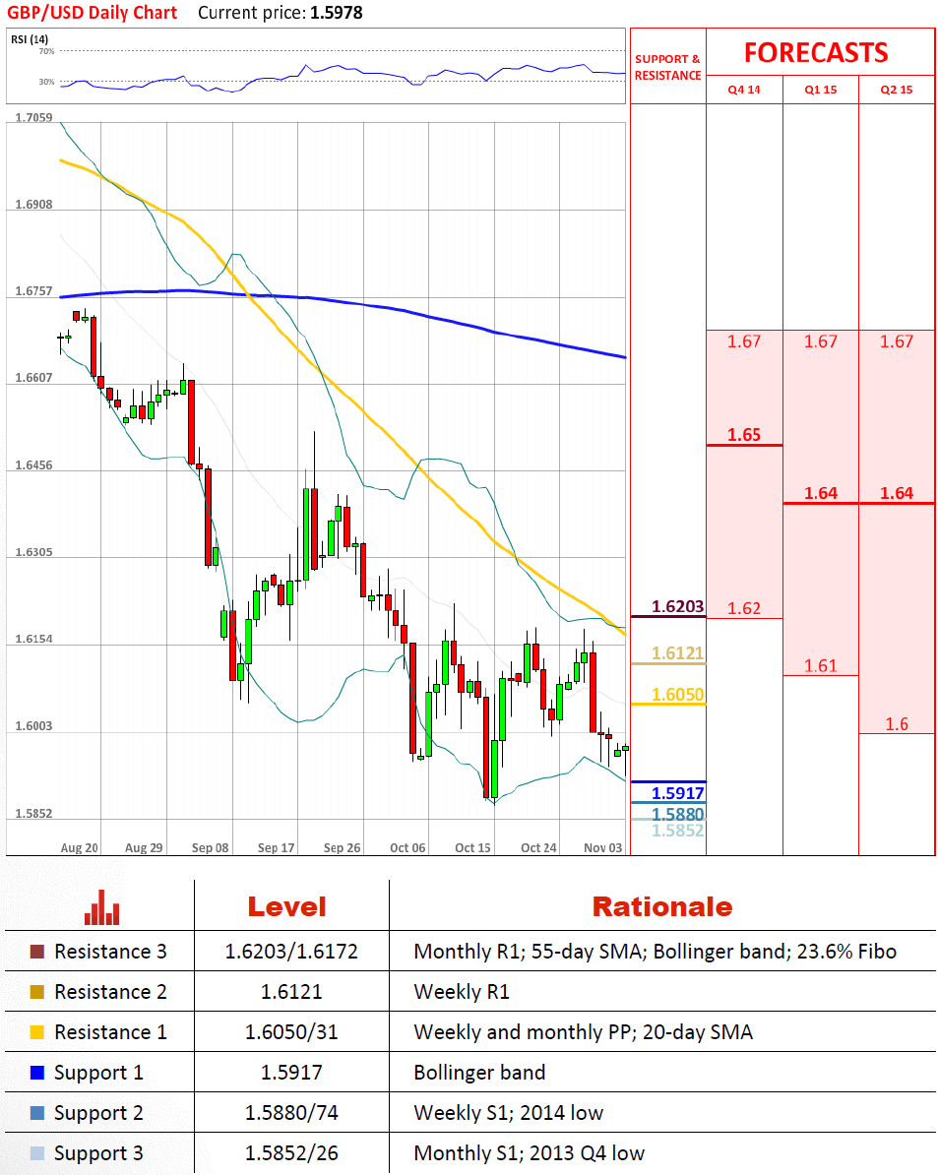The width and height of the screenshot is (938, 1175).
Task: Click the Q4 14 lower forecast 1.62
Action: coord(744,608)
